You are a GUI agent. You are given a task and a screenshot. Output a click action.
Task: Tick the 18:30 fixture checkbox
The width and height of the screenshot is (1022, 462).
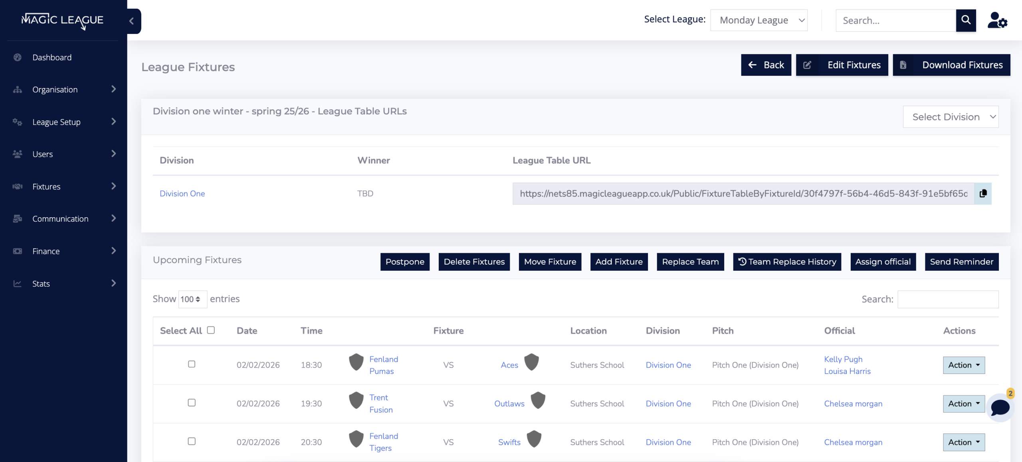(192, 364)
